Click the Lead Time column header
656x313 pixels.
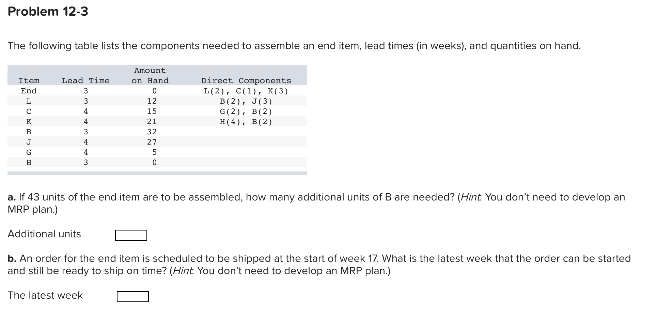(x=85, y=80)
